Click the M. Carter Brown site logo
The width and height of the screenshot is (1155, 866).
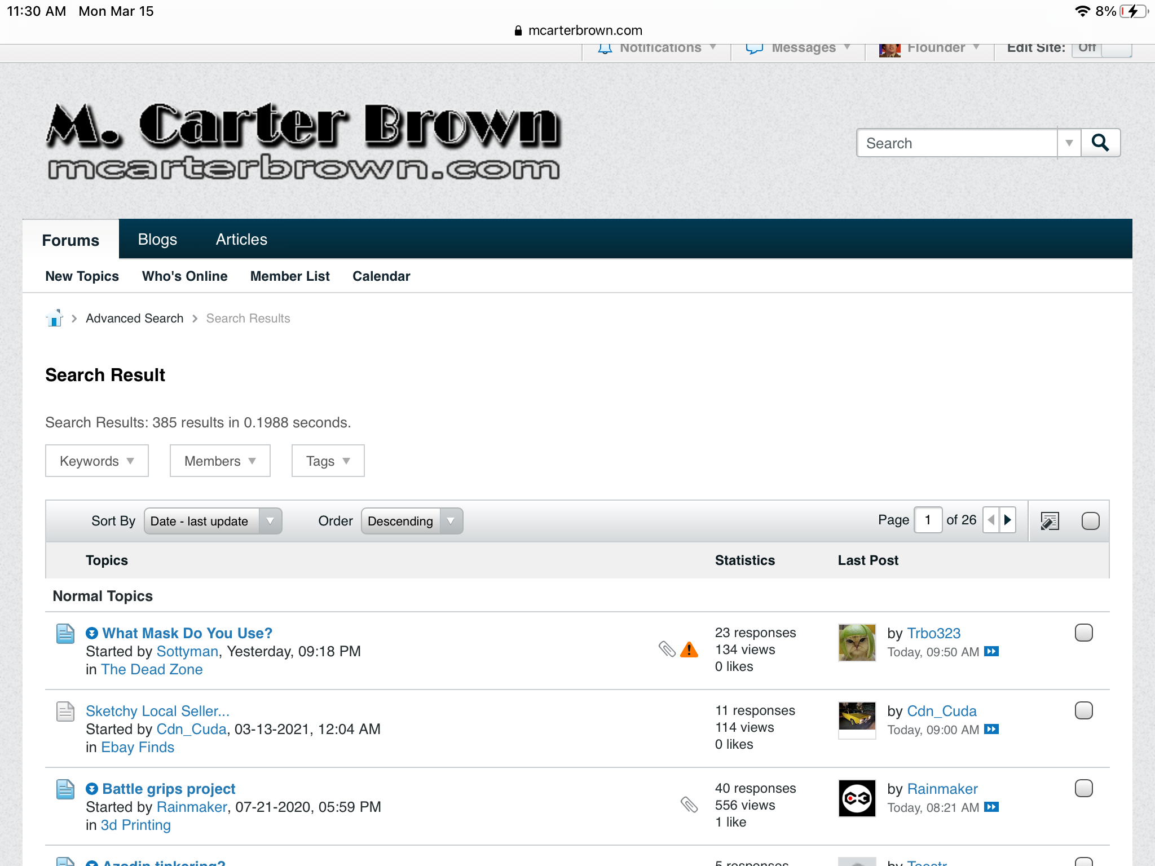pyautogui.click(x=303, y=141)
